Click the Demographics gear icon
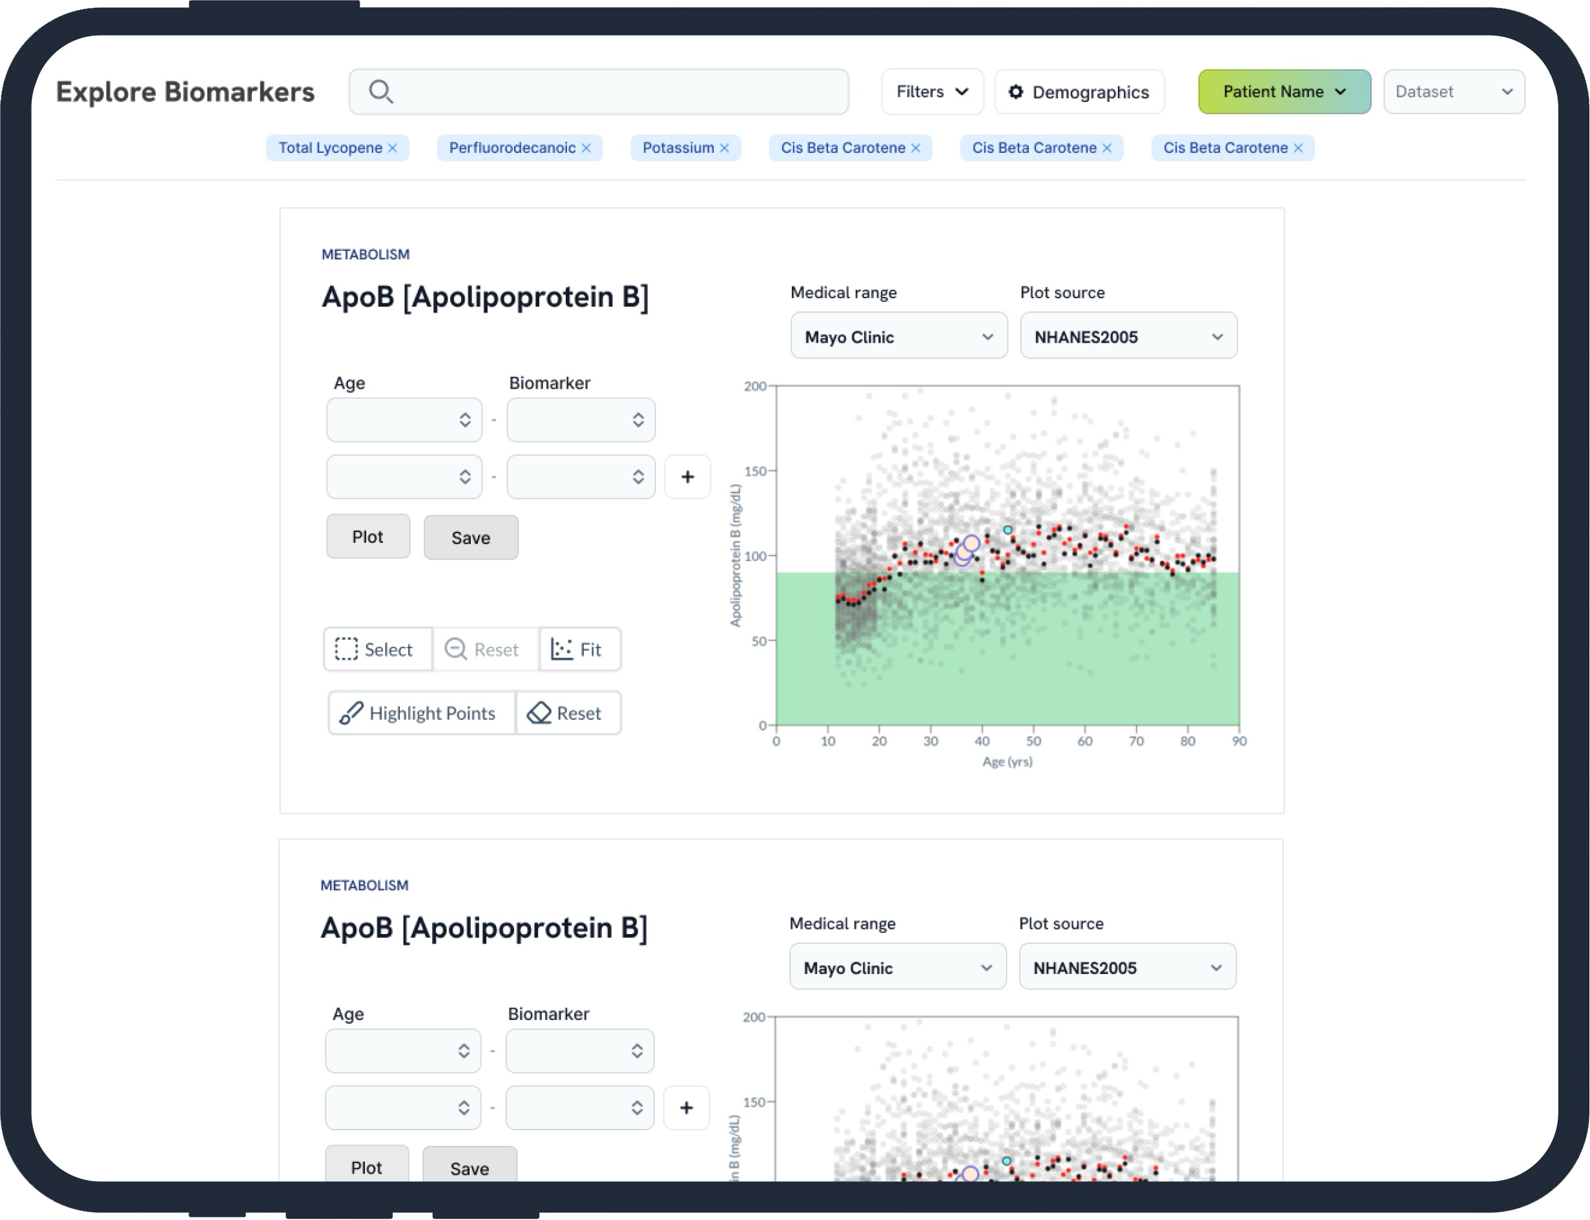 pos(1015,92)
